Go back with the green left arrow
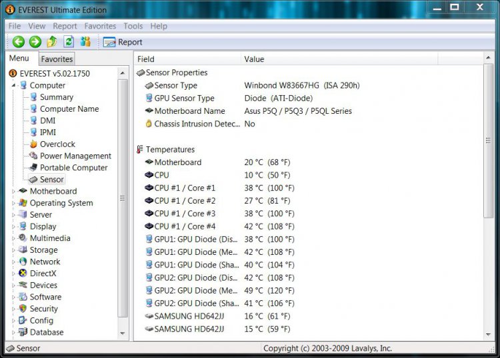The height and width of the screenshot is (358, 500). click(19, 42)
